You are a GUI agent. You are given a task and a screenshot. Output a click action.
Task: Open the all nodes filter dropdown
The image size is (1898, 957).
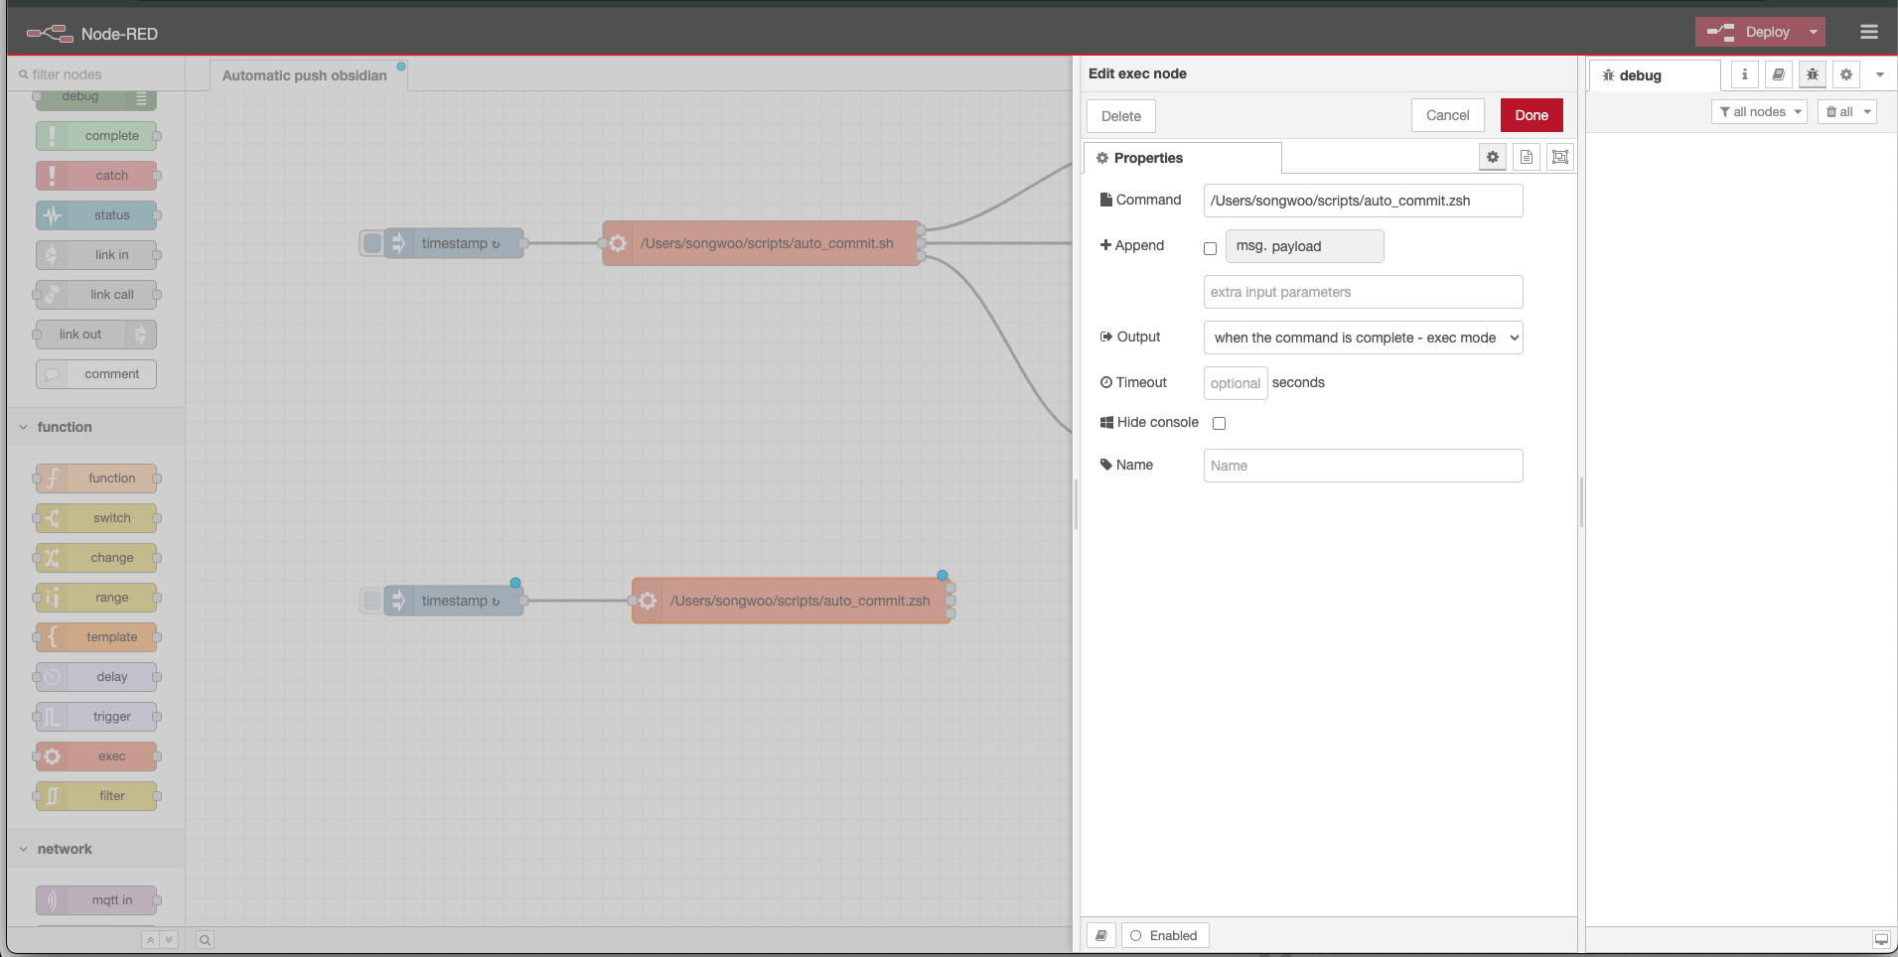click(1759, 112)
